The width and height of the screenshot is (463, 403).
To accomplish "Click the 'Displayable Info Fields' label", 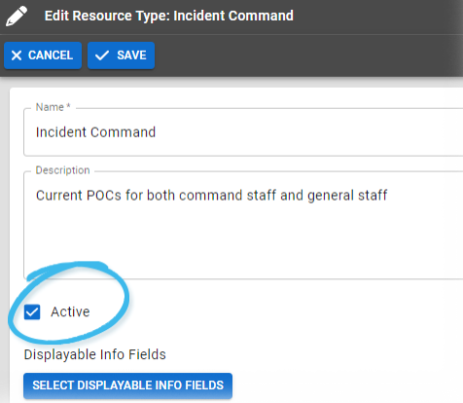I will [95, 354].
